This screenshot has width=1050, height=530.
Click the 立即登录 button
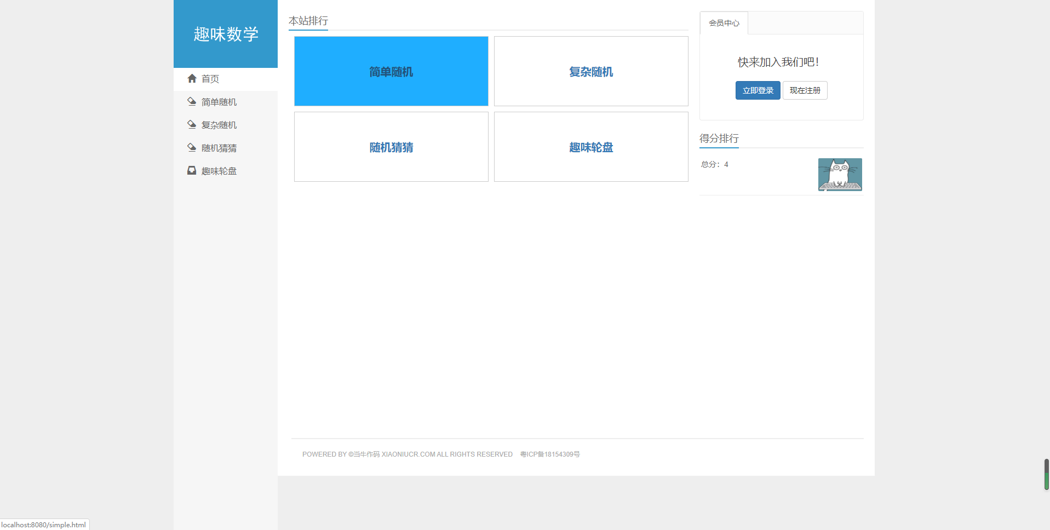tap(758, 90)
